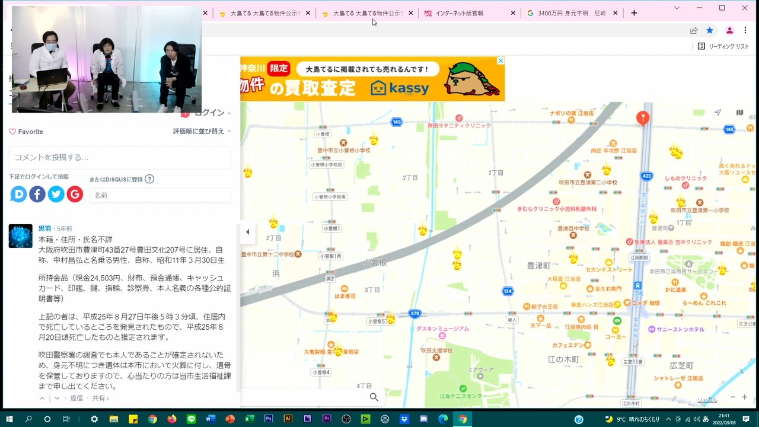Log in with the Facebook icon
759x427 pixels.
(37, 194)
